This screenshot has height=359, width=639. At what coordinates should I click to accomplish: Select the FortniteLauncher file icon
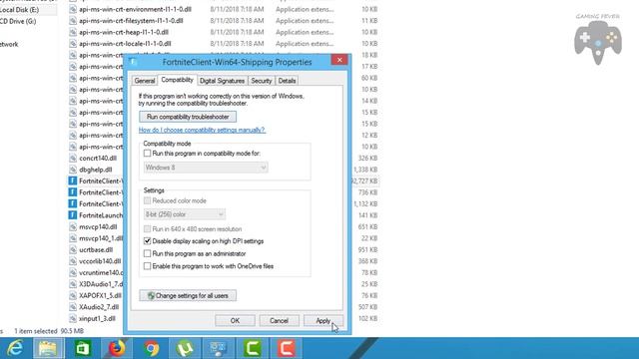[73, 215]
